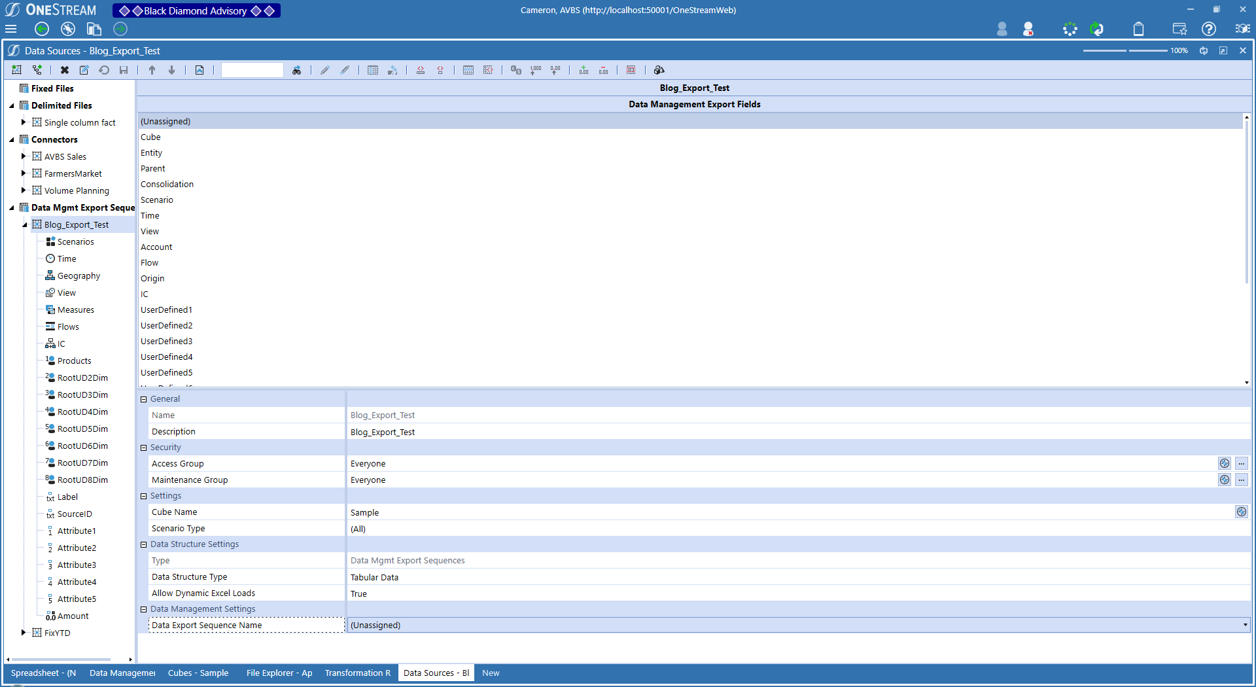Image resolution: width=1256 pixels, height=687 pixels.
Task: Collapse the Settings property section
Action: point(144,496)
